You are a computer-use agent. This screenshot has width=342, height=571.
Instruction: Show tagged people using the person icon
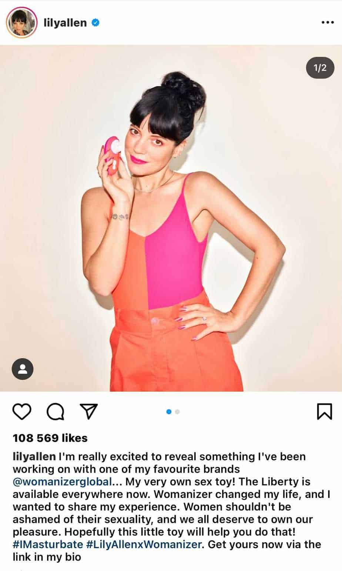[23, 369]
